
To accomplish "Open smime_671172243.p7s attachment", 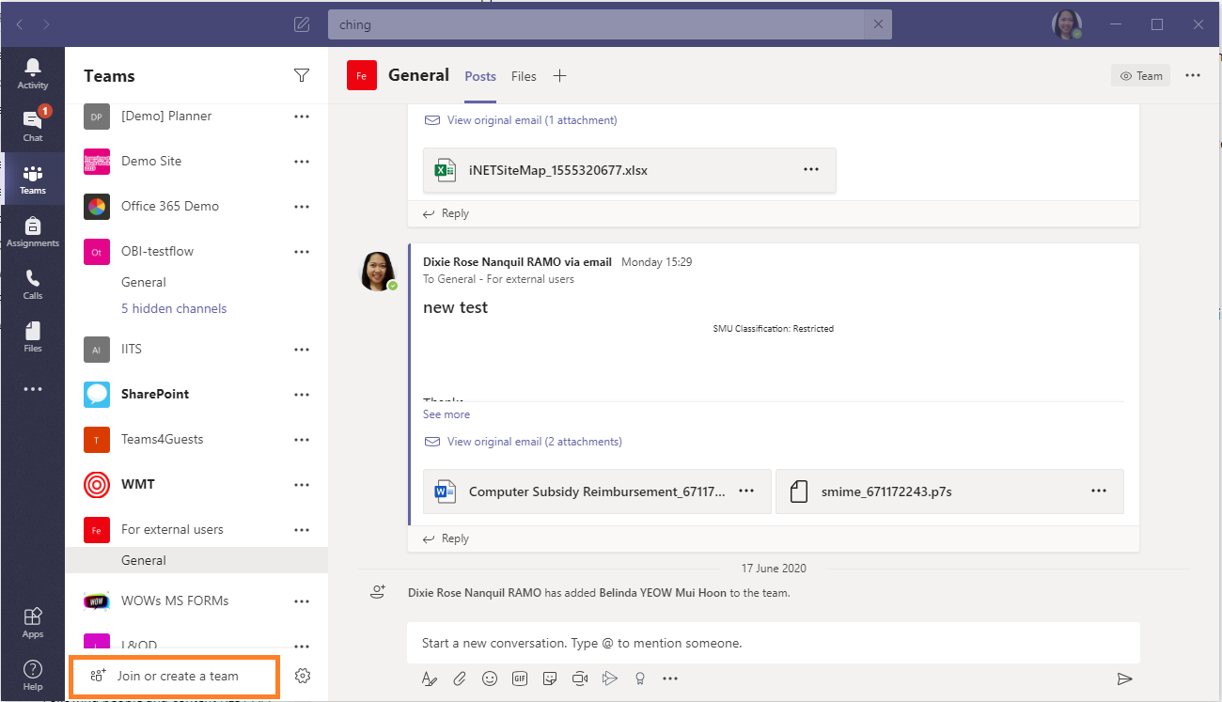I will pos(949,491).
